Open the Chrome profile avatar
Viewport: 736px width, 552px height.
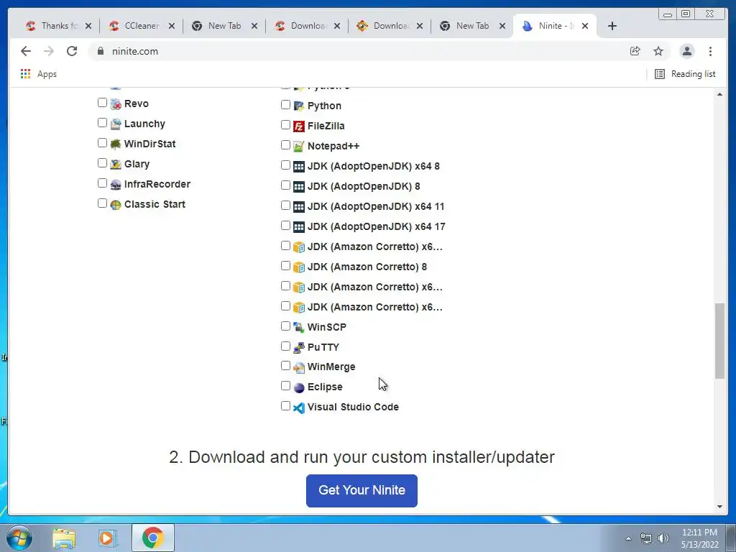[686, 51]
